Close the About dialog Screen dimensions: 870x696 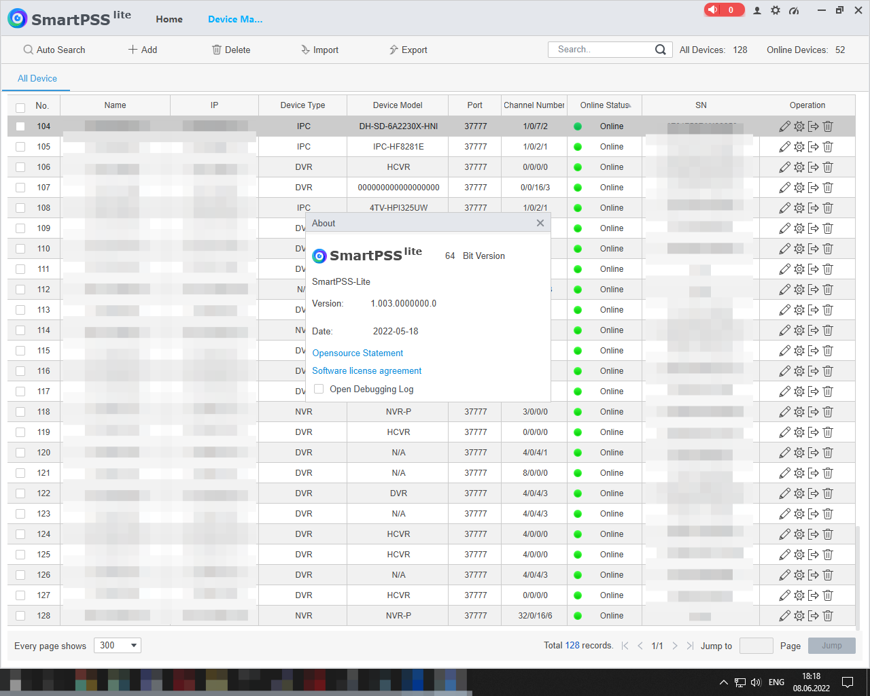(540, 223)
